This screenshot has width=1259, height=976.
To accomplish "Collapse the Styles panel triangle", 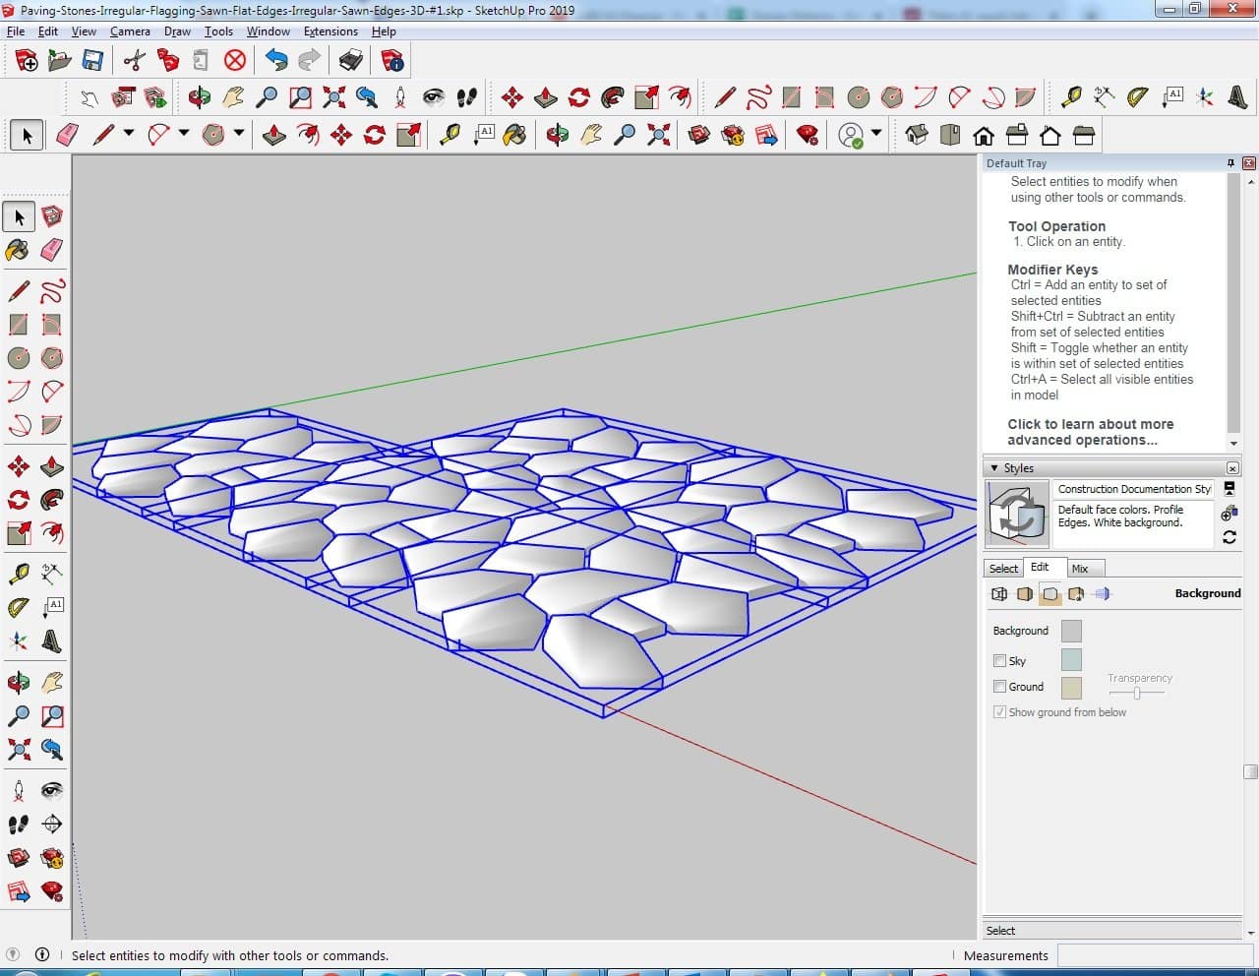I will click(x=994, y=468).
